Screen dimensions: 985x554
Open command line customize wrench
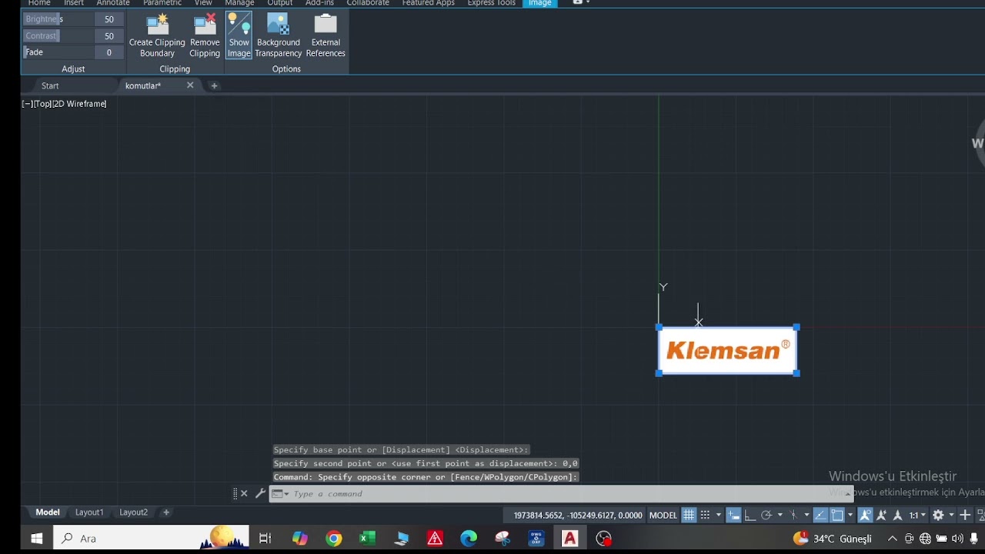point(260,494)
